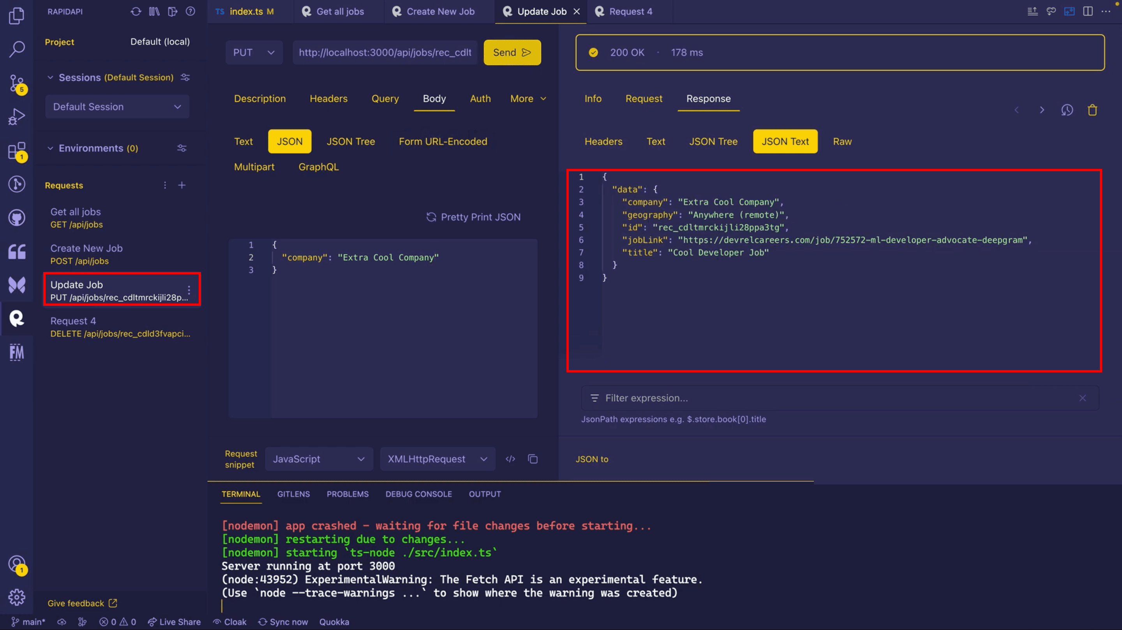Screen dimensions: 1122x630
Task: Go to next response arrow
Action: pos(1041,110)
